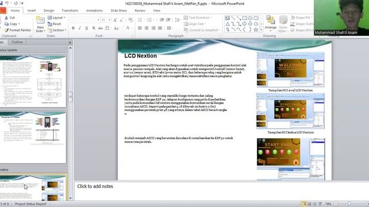Viewport: 369px width, 207px height.
Task: Open the Slide Show ribbon tab
Action: pyautogui.click(x=119, y=10)
